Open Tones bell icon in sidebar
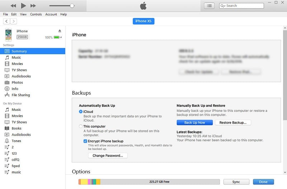287x189 pixels. point(7,141)
